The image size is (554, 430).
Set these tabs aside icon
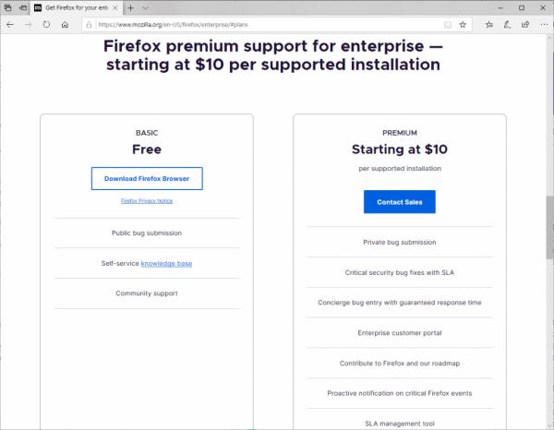pos(22,7)
